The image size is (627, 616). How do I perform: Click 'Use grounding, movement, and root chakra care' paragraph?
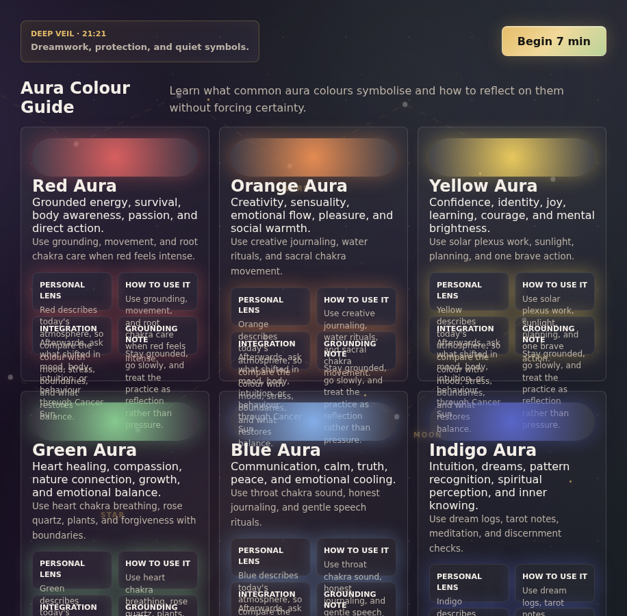click(x=115, y=249)
